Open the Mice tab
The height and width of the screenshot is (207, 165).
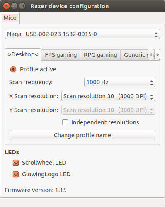pyautogui.click(x=10, y=18)
